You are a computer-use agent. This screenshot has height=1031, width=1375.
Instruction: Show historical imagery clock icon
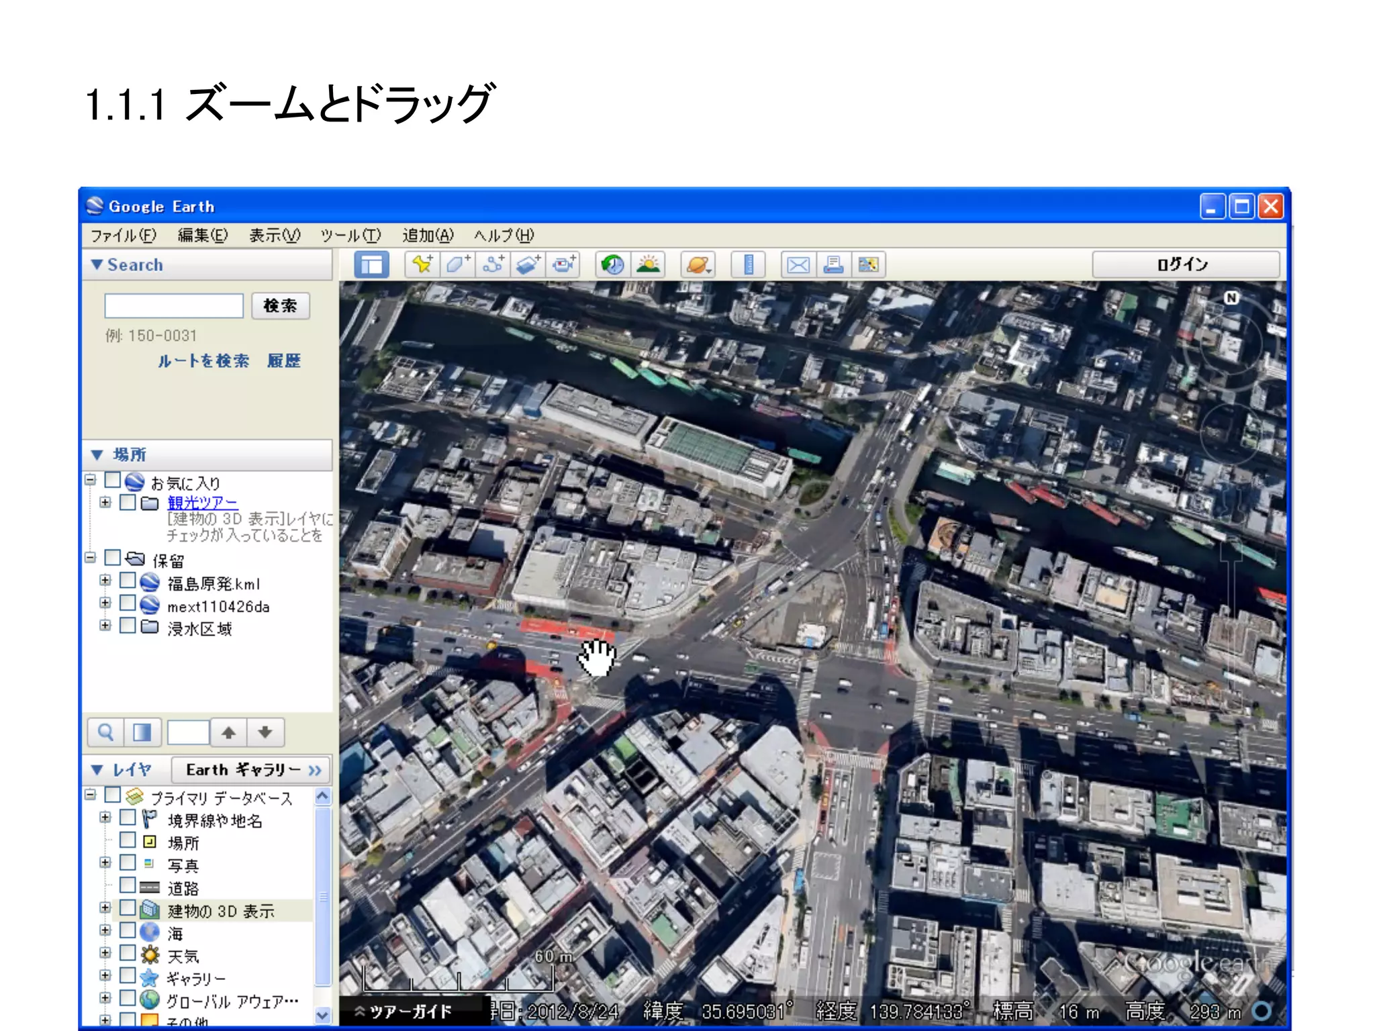[x=612, y=264]
